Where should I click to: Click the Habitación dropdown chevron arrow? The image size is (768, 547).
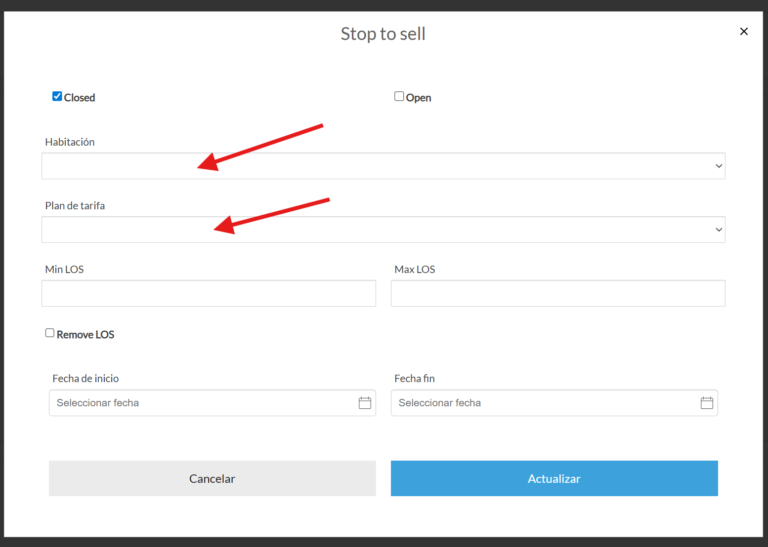pos(719,166)
